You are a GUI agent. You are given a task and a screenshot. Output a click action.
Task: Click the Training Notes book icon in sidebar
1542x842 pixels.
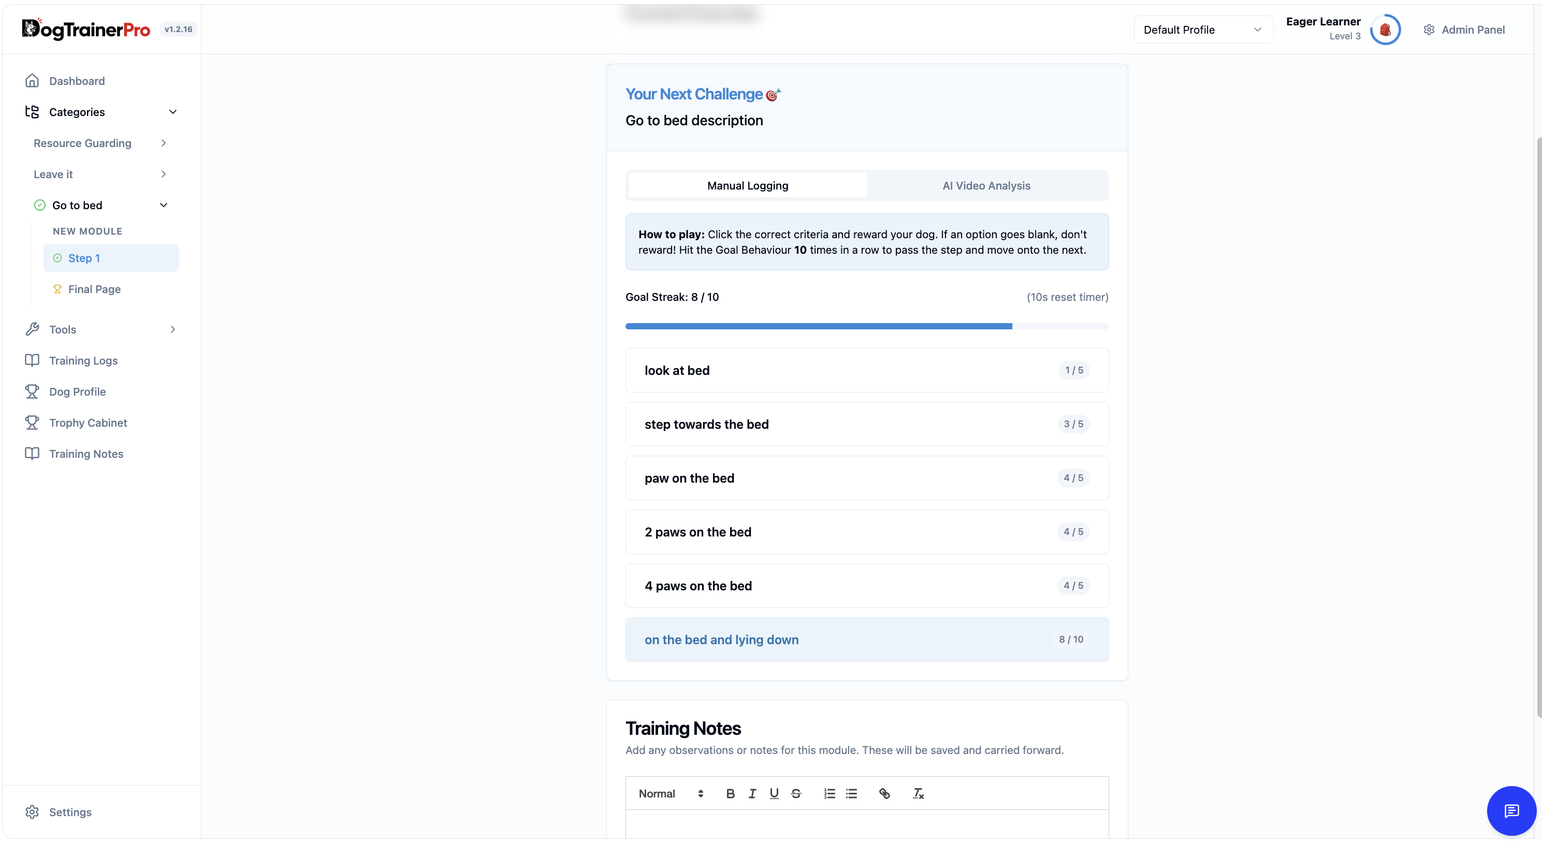click(32, 454)
